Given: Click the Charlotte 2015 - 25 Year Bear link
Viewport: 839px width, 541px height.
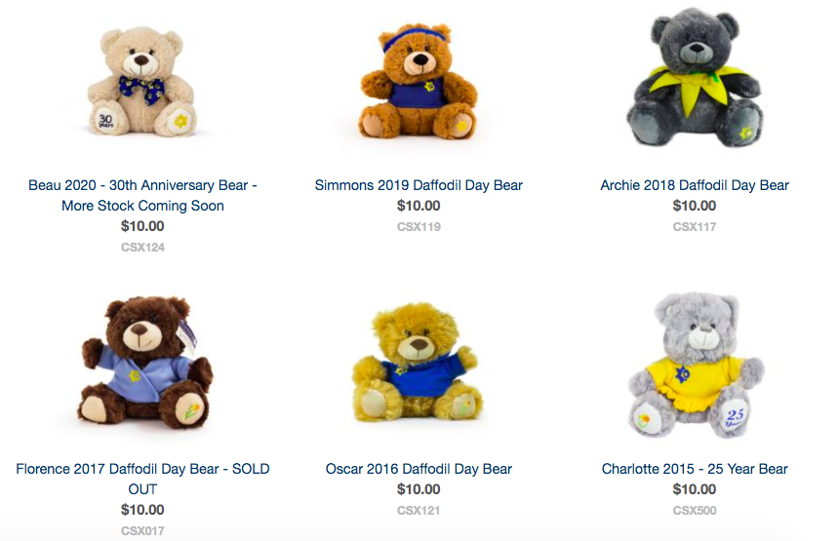Looking at the screenshot, I should coord(695,469).
